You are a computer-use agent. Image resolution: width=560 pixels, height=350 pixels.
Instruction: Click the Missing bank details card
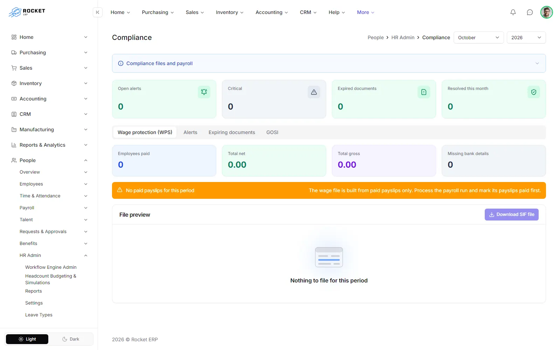[494, 161]
